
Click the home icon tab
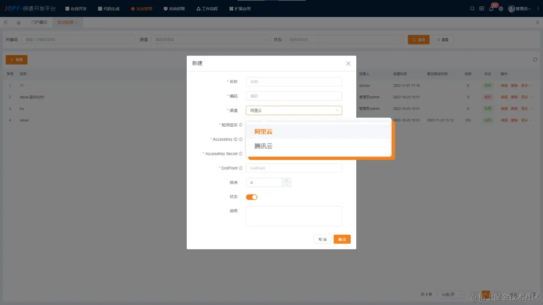(18, 22)
